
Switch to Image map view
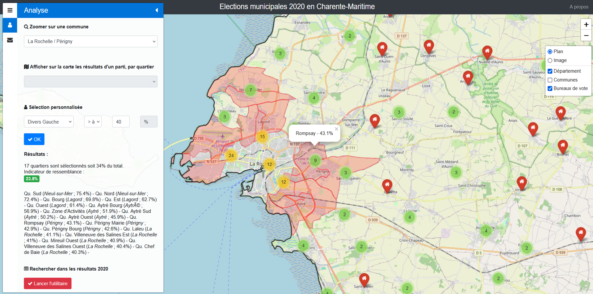tap(550, 61)
